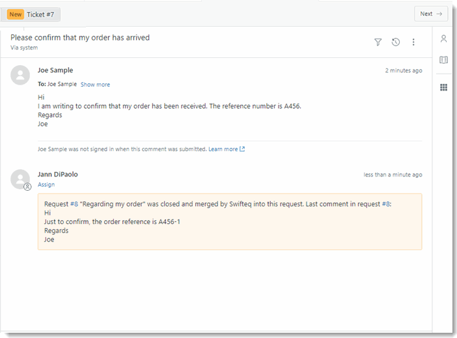This screenshot has height=338, width=457.
Task: Click the Jann DiPaolo author name
Action: tap(58, 175)
